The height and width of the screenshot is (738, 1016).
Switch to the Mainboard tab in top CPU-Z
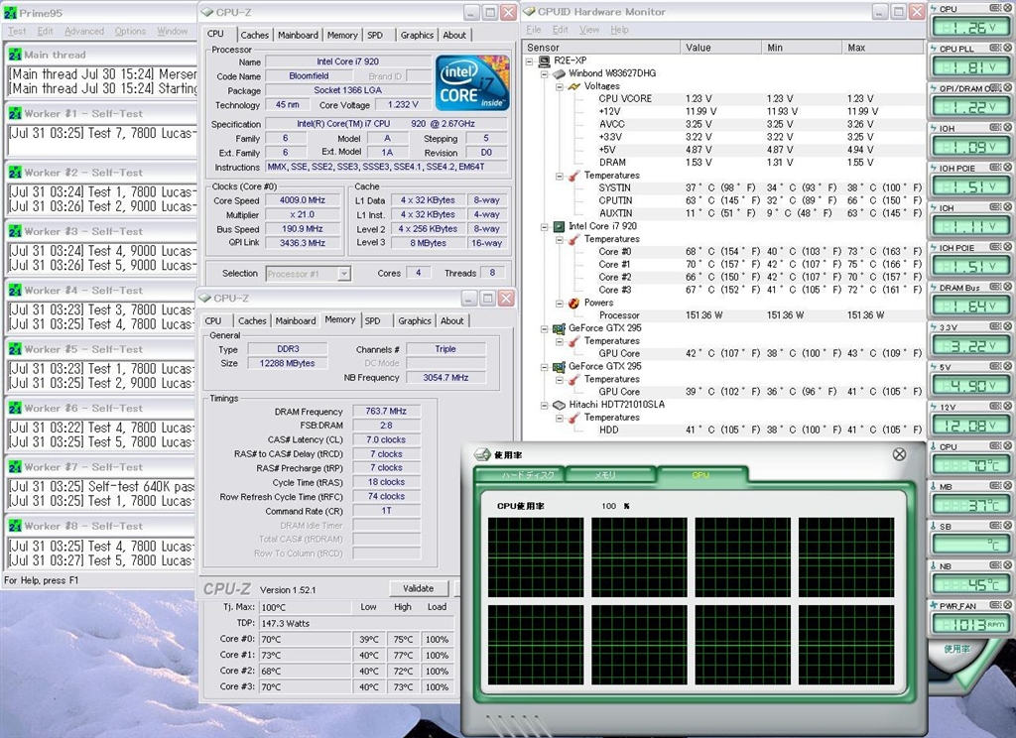pyautogui.click(x=298, y=35)
